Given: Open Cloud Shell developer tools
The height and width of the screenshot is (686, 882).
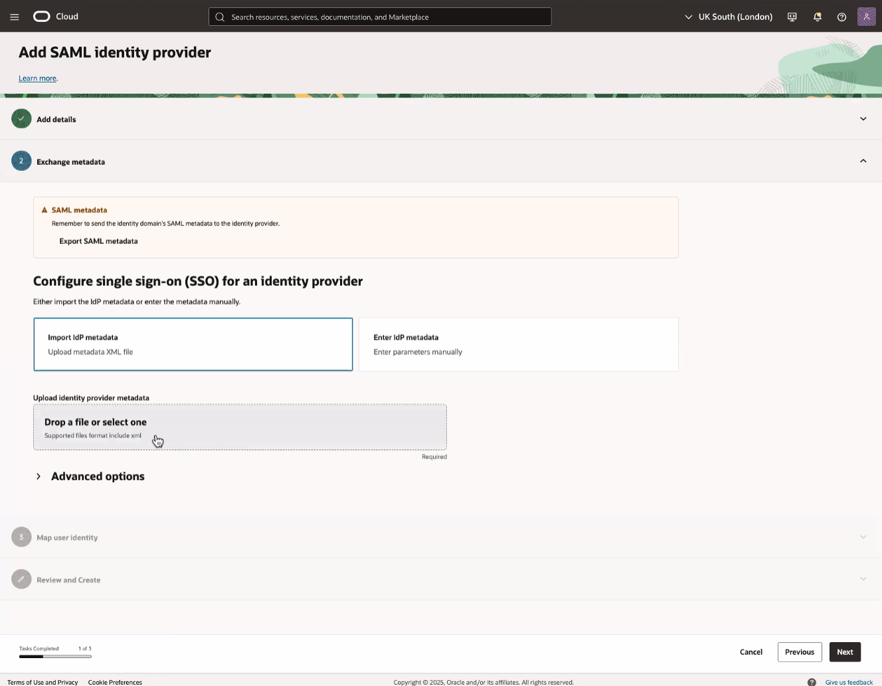Looking at the screenshot, I should click(x=792, y=17).
